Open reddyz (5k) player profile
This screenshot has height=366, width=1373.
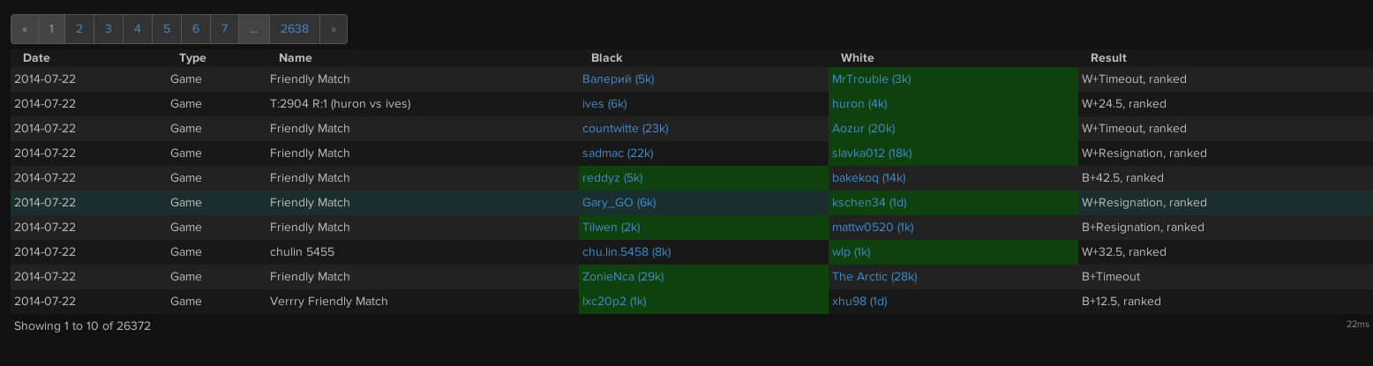tap(612, 178)
